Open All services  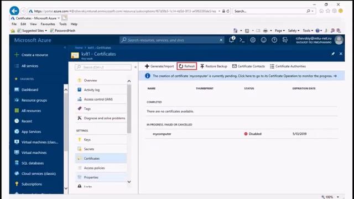click(29, 66)
